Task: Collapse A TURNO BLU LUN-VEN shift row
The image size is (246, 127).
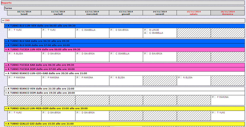Action: pyautogui.click(x=6, y=26)
